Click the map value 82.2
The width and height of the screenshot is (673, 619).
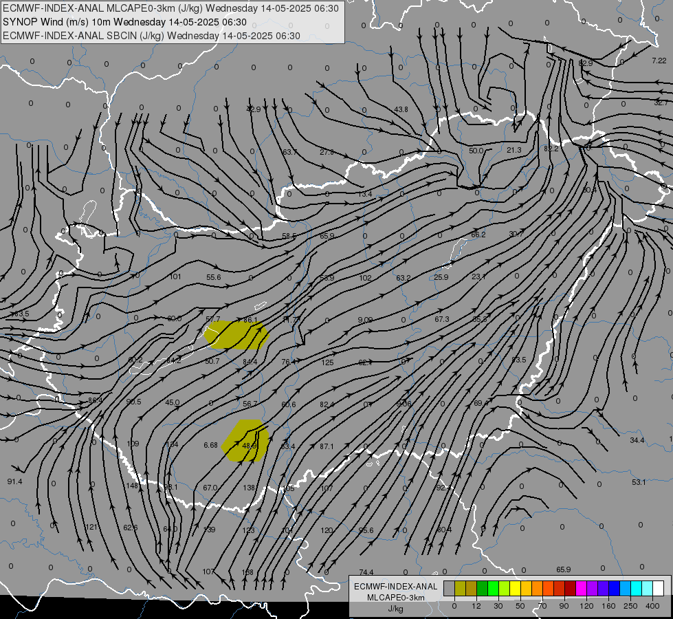(x=551, y=149)
